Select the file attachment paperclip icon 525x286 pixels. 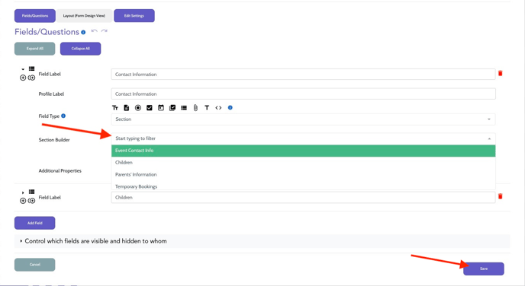click(195, 108)
